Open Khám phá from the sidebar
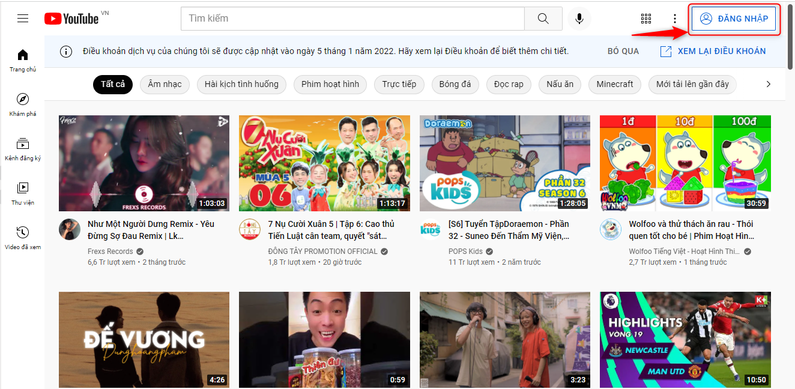The height and width of the screenshot is (389, 795). point(23,104)
